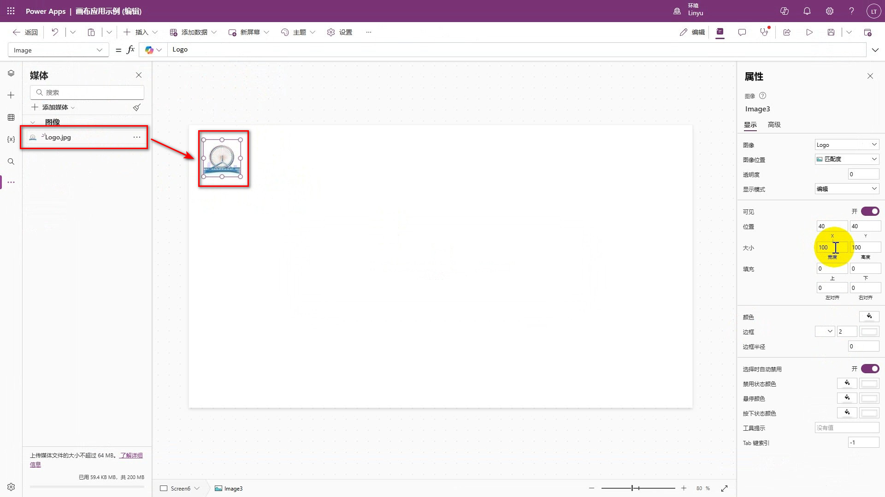This screenshot has height=497, width=885.
Task: Click the Save disk icon
Action: click(x=831, y=32)
